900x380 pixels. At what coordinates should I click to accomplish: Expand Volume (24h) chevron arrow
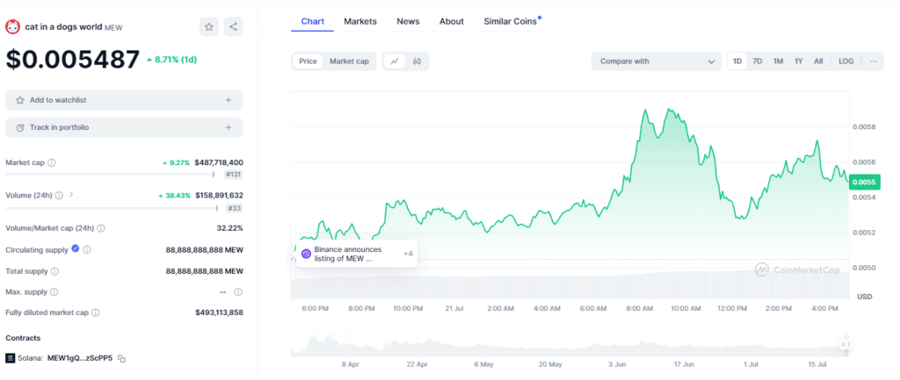(71, 195)
